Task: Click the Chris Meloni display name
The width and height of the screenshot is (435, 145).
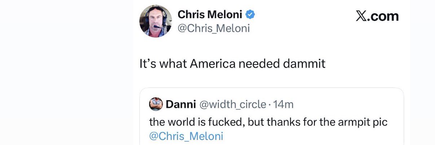Action: tap(210, 14)
